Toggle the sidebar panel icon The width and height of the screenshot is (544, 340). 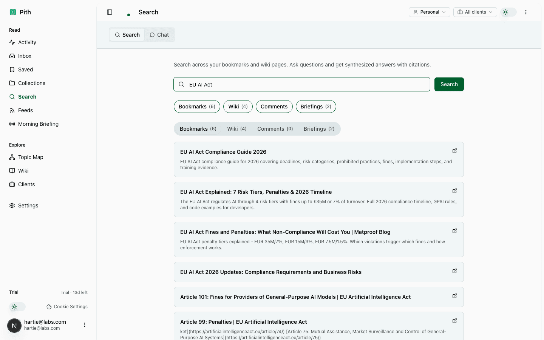point(110,12)
